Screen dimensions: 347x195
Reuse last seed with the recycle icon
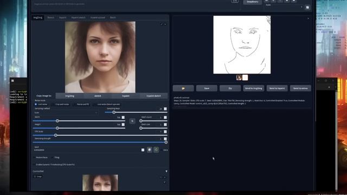(156, 150)
